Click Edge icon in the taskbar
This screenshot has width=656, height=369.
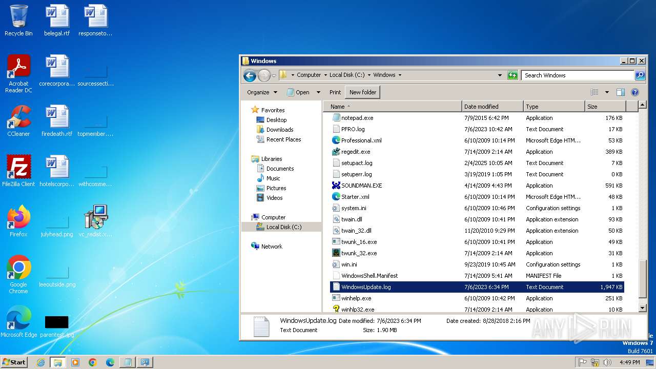[110, 362]
